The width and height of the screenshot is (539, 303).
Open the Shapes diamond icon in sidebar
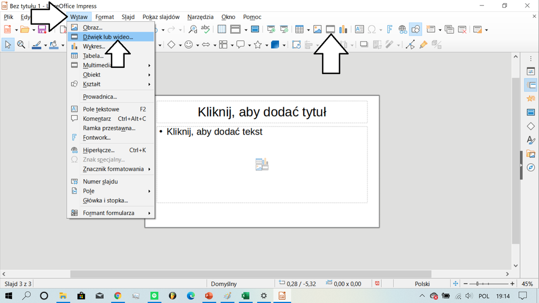[531, 126]
